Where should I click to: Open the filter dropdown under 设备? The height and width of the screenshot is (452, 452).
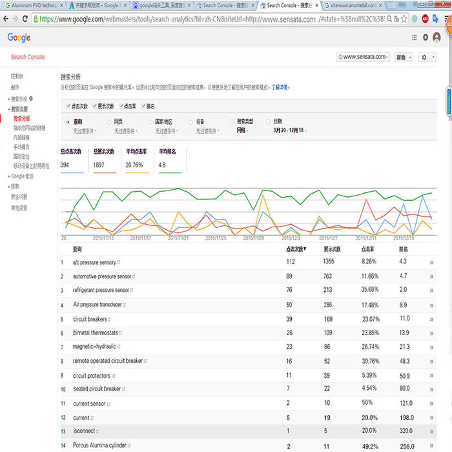pyautogui.click(x=207, y=131)
